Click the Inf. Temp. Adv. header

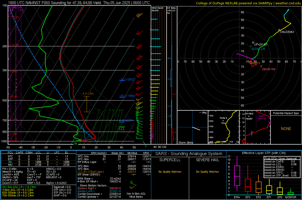(171, 10)
